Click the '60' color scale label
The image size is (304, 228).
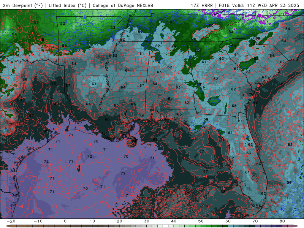click(228, 221)
